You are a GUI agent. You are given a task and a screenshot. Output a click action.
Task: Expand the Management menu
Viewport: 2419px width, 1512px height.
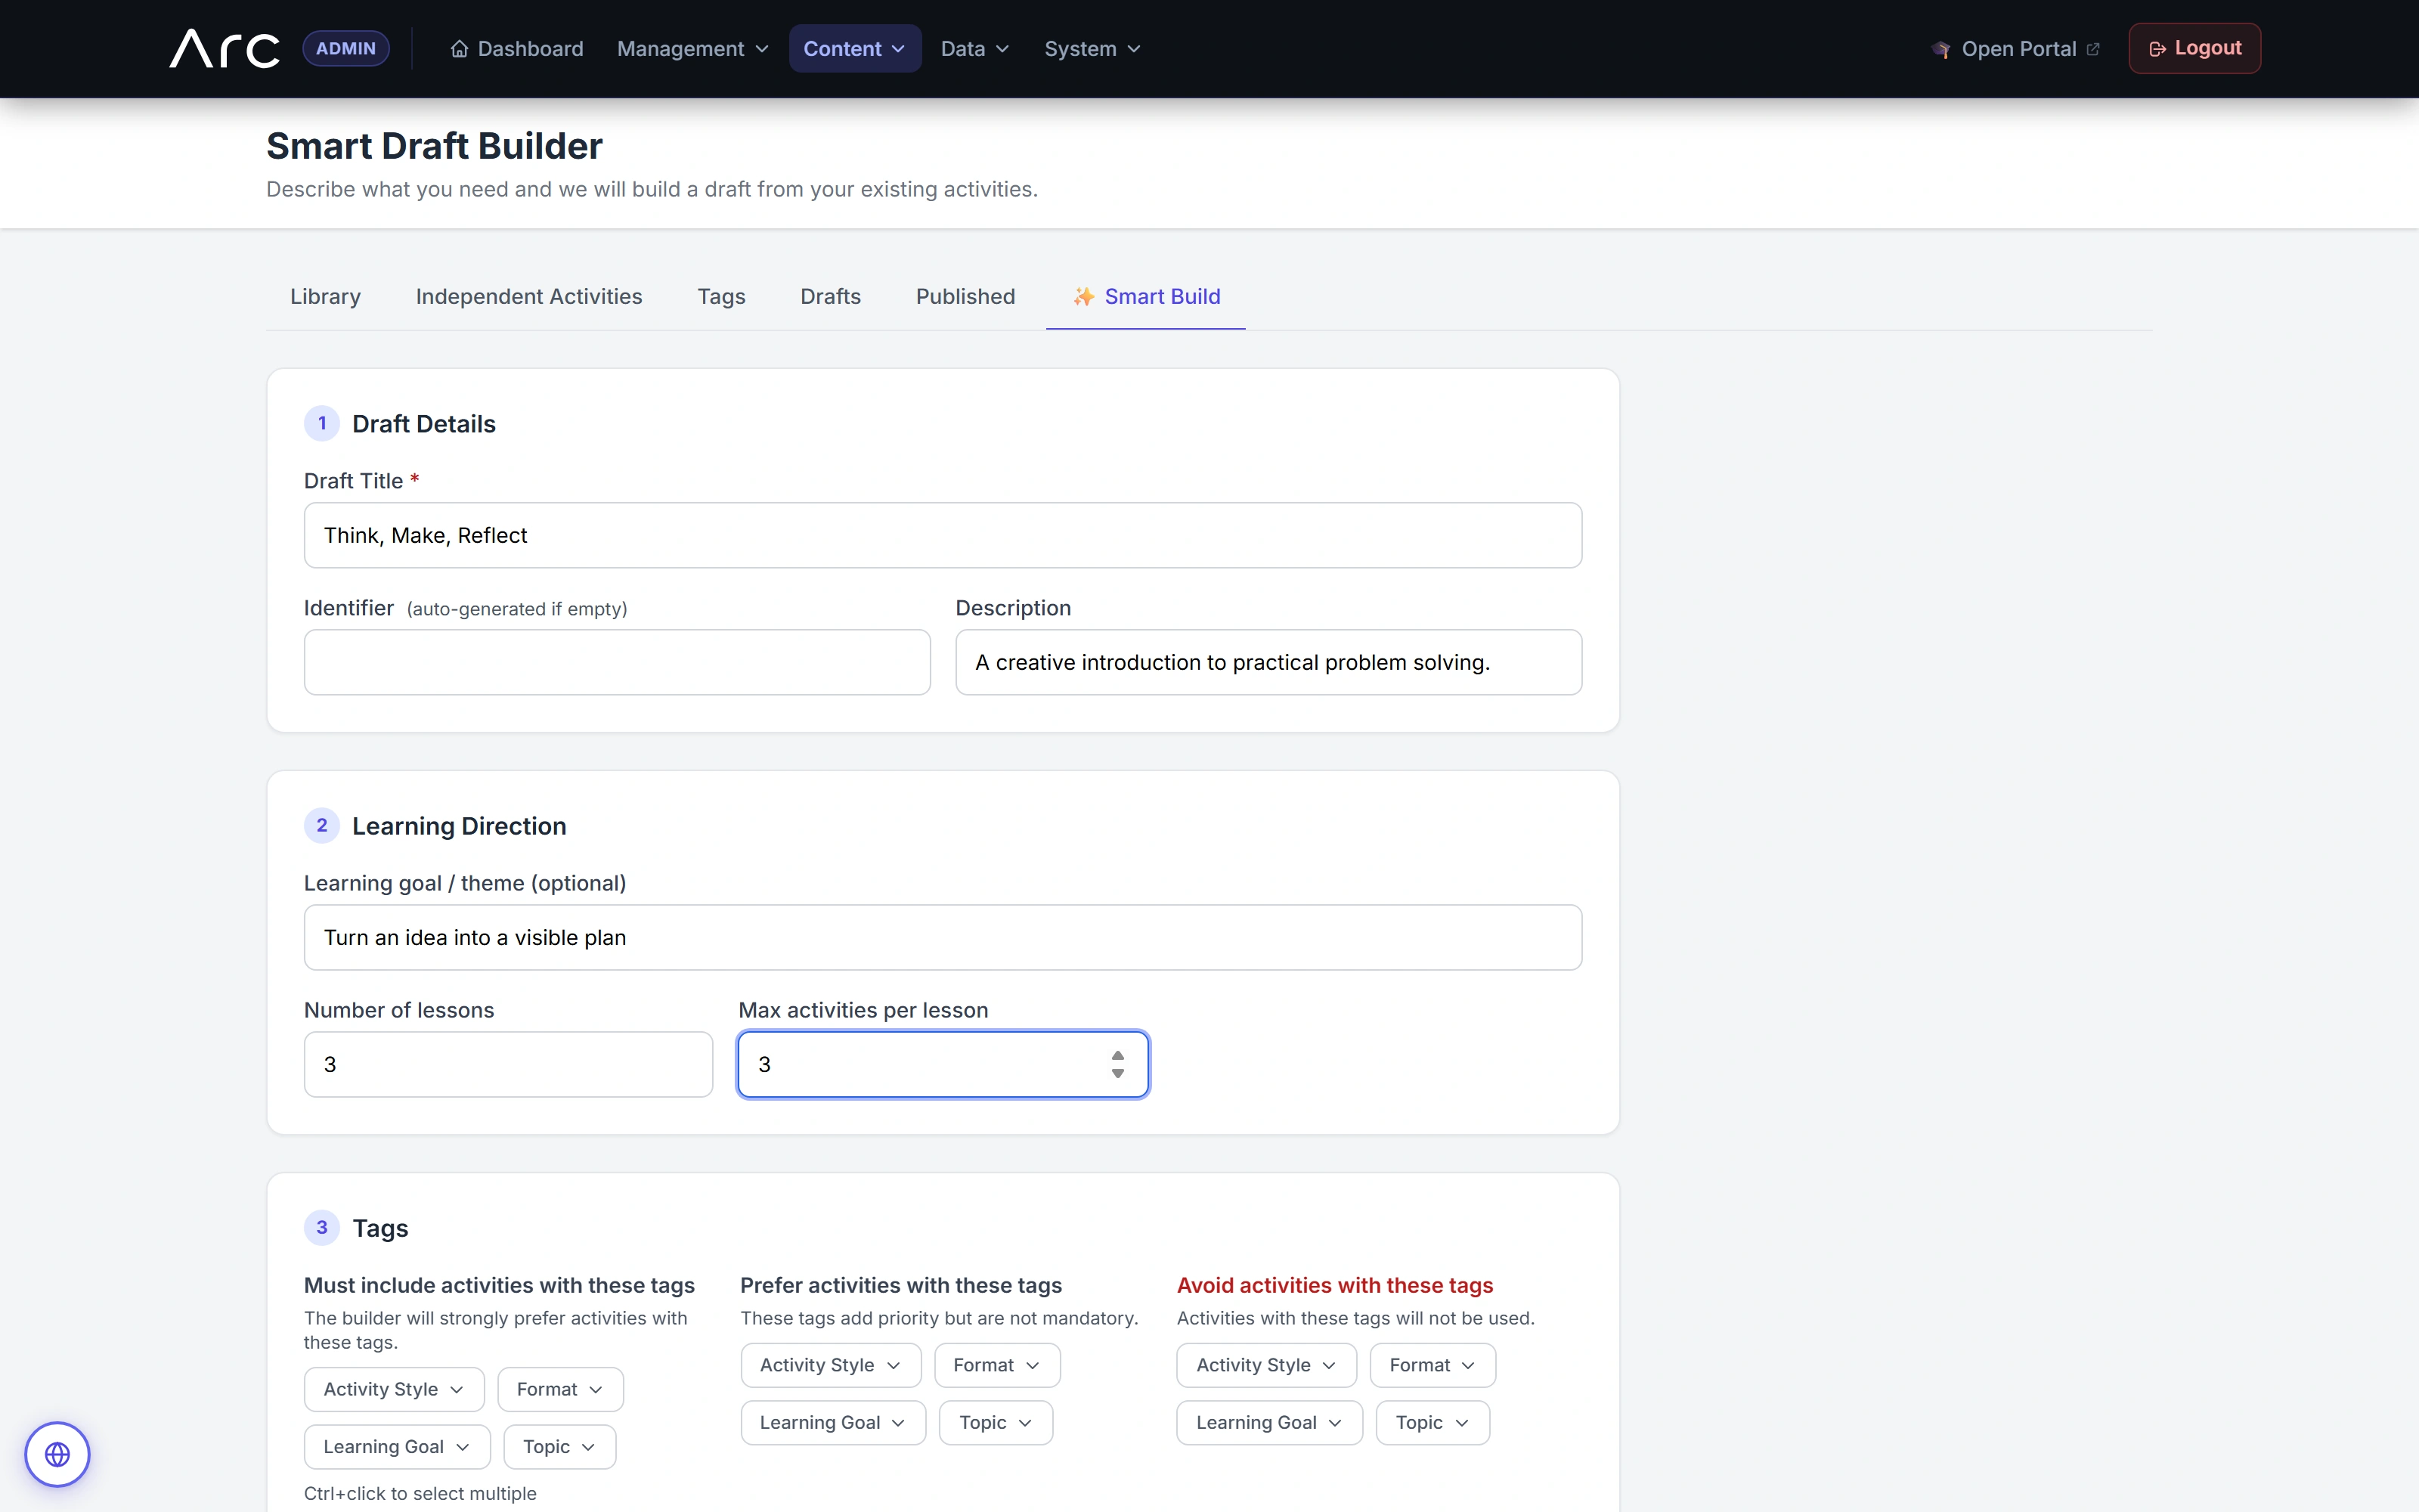point(692,49)
